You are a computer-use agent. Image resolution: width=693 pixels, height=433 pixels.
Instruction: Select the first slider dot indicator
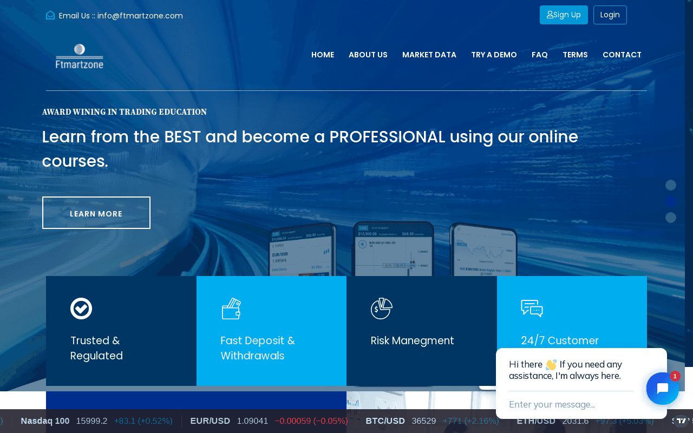coord(671,185)
